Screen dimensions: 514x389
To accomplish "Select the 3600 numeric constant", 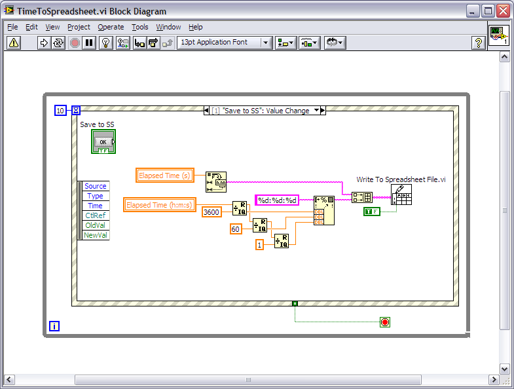I will [x=211, y=212].
